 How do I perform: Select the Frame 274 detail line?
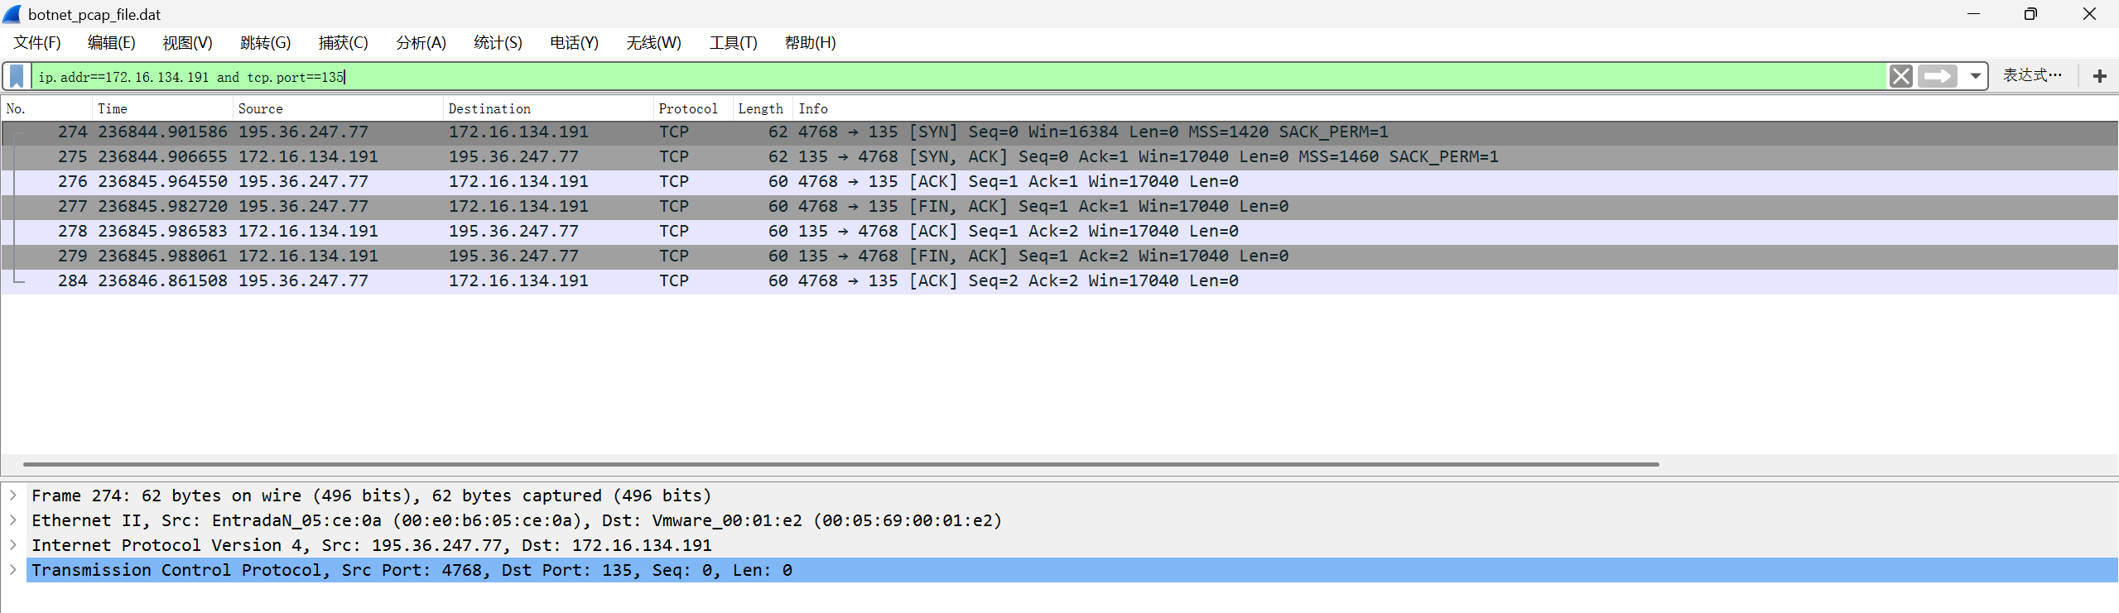1072,496
